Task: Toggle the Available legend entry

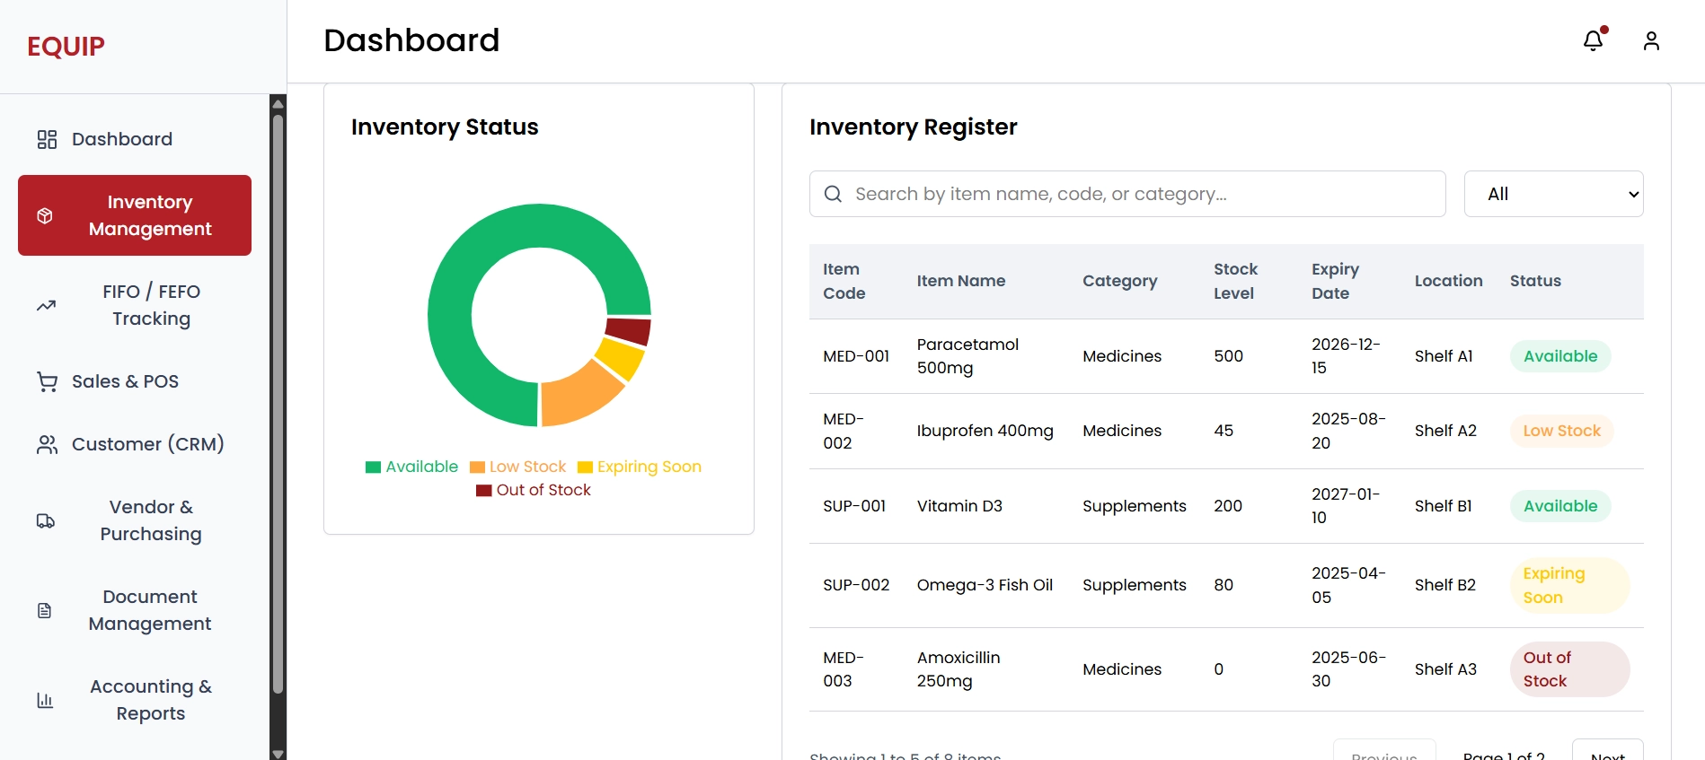Action: (411, 467)
